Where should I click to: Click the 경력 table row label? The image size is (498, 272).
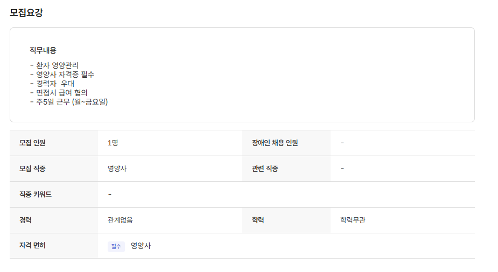tap(26, 220)
